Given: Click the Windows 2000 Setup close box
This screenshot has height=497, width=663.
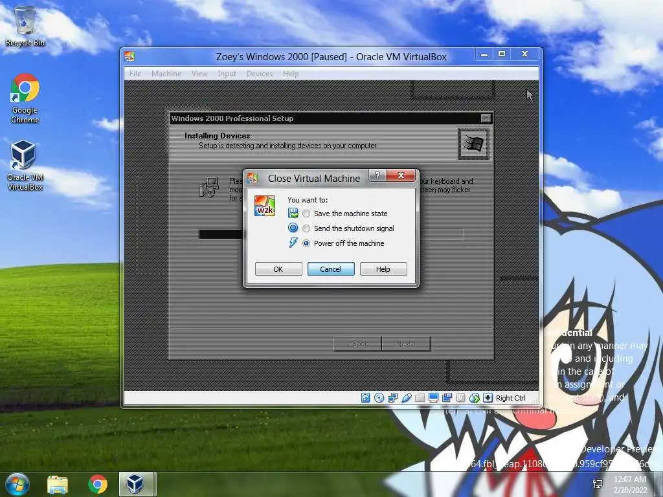Looking at the screenshot, I should pyautogui.click(x=486, y=118).
